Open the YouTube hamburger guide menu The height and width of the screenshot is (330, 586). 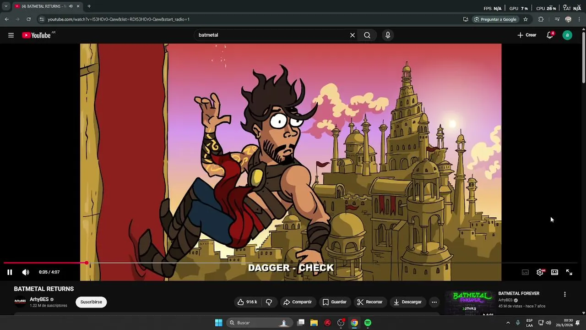[11, 35]
